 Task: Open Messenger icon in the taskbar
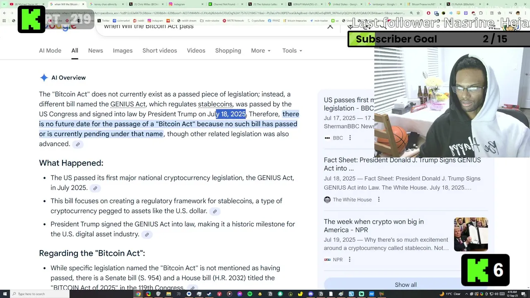(x=239, y=294)
